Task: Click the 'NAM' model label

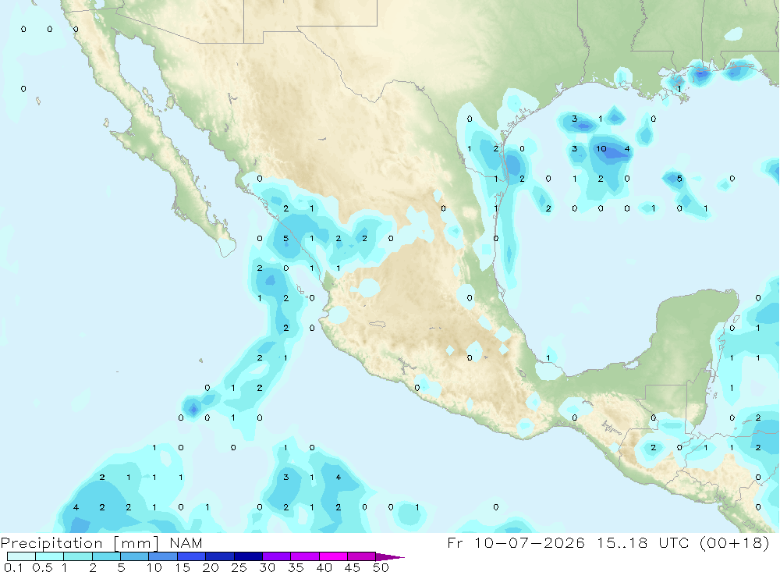Action: 186,542
